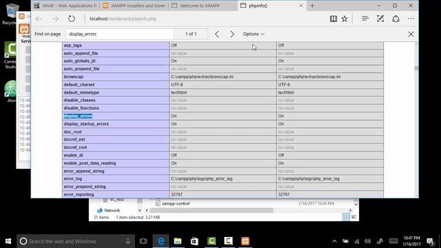
Task: Click the phpinfo page vertical scrollbar thumb
Action: click(x=416, y=68)
